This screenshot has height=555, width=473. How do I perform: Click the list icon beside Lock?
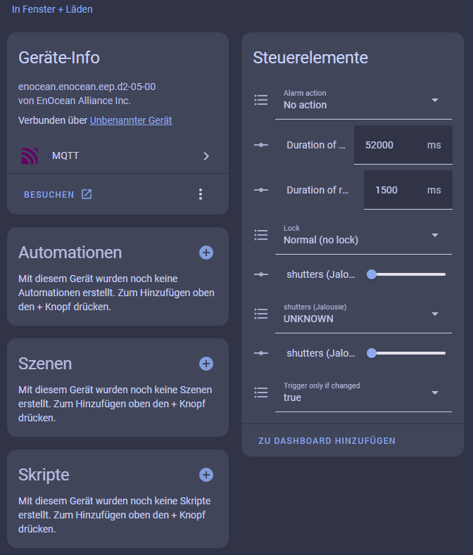click(261, 235)
